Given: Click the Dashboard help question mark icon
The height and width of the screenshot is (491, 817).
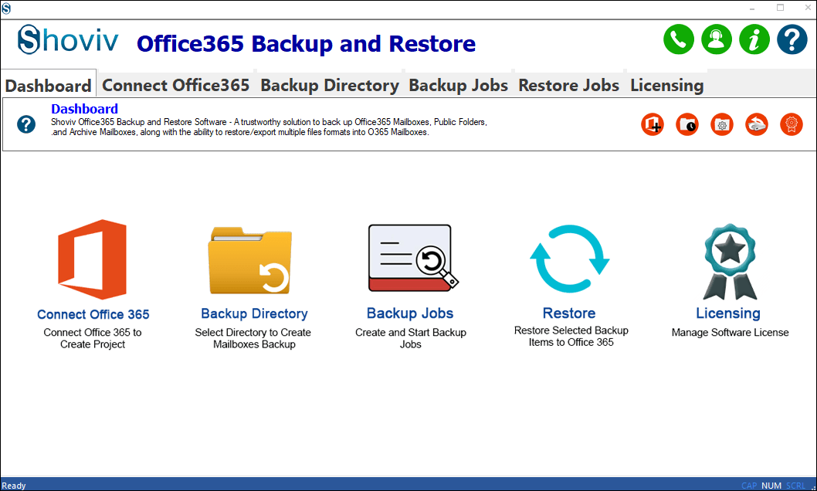Looking at the screenshot, I should [x=26, y=124].
